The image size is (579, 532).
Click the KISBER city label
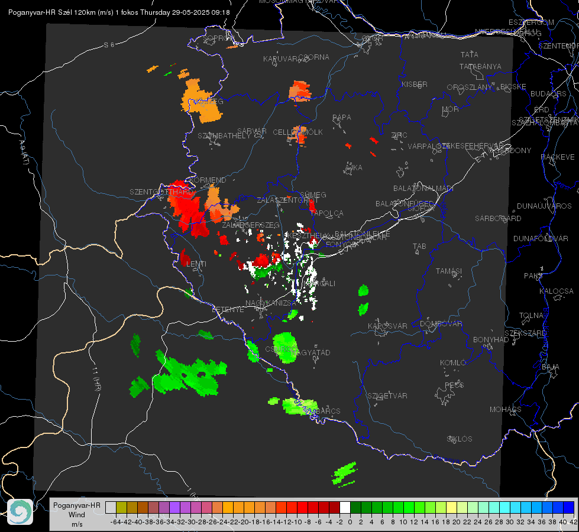415,85
